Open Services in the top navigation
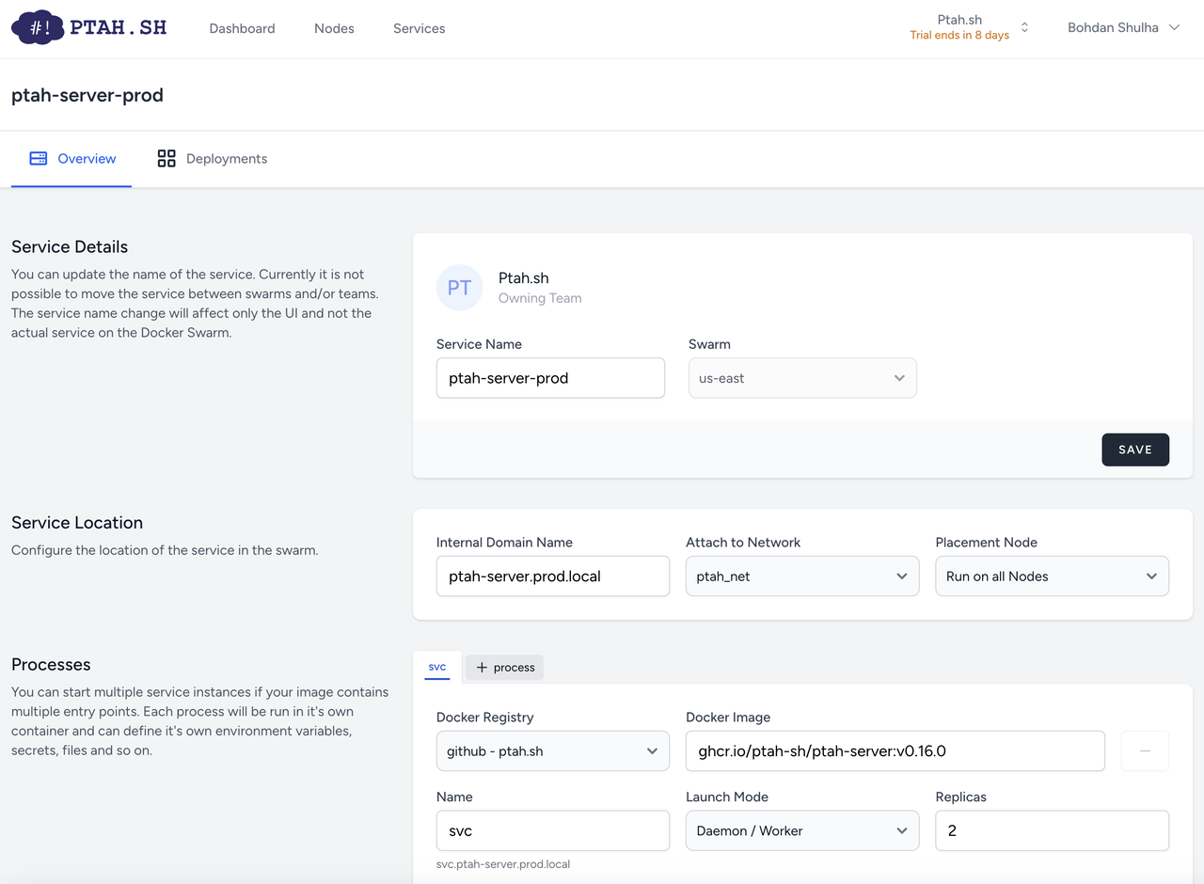Screen dimensions: 1204x884 pos(419,28)
